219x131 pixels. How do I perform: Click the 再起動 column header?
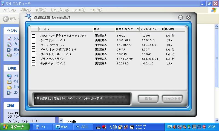(x=175, y=29)
